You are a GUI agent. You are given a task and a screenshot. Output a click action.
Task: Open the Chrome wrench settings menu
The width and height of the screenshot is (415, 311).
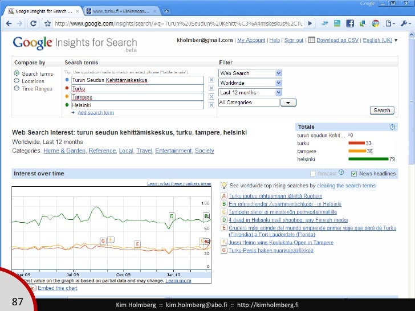(406, 23)
